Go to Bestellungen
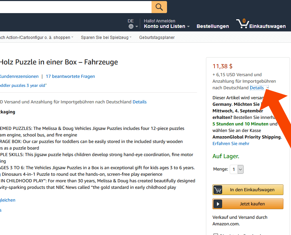This screenshot has width=291, height=235. click(212, 26)
